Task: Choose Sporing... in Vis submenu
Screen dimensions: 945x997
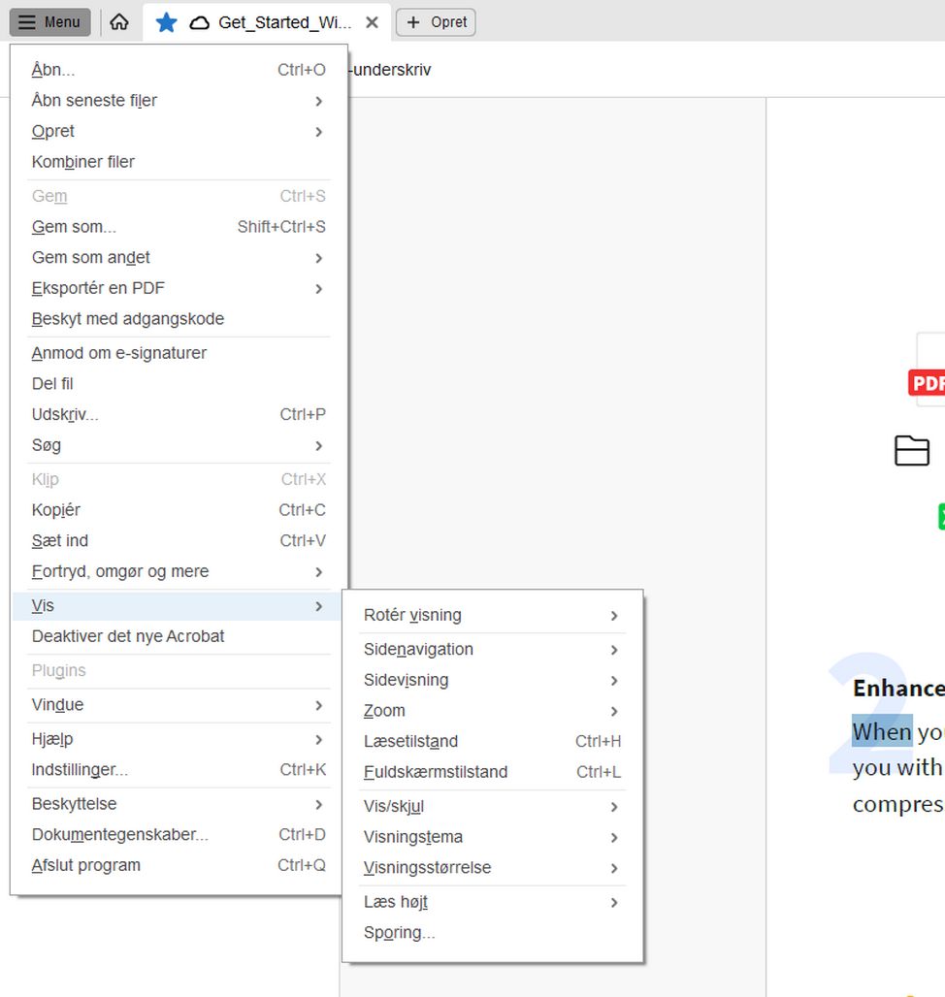Action: coord(492,932)
